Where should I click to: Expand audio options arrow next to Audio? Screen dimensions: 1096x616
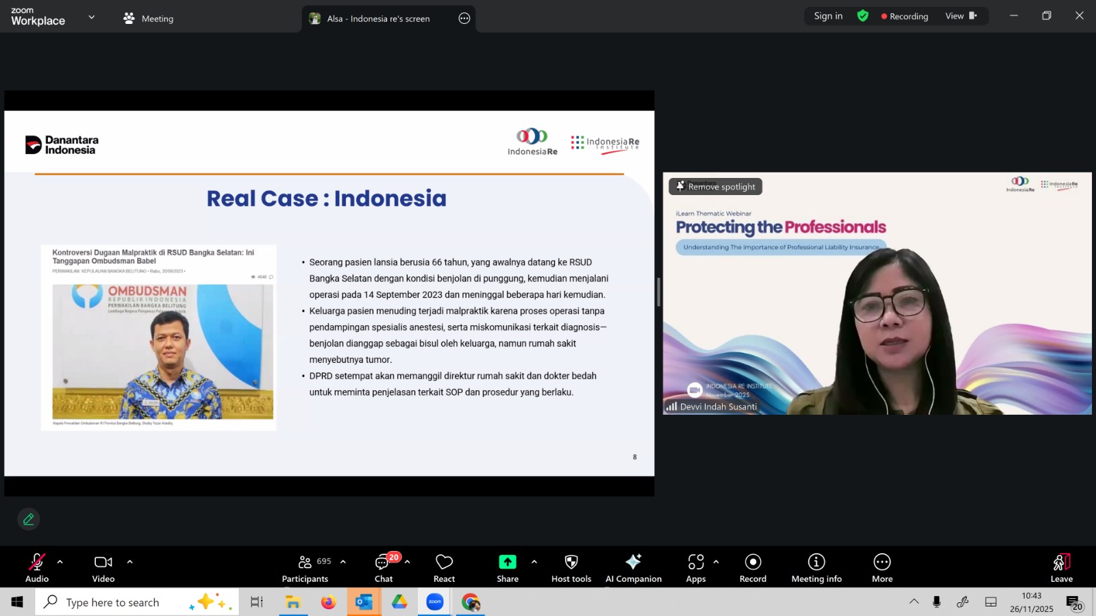(60, 562)
